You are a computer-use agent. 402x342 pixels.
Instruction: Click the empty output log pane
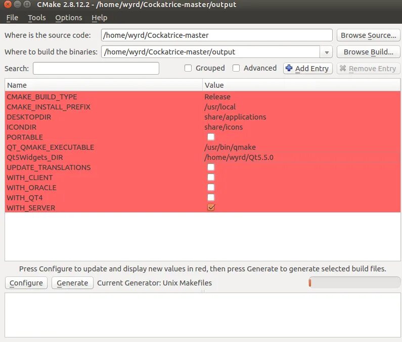tap(203, 315)
